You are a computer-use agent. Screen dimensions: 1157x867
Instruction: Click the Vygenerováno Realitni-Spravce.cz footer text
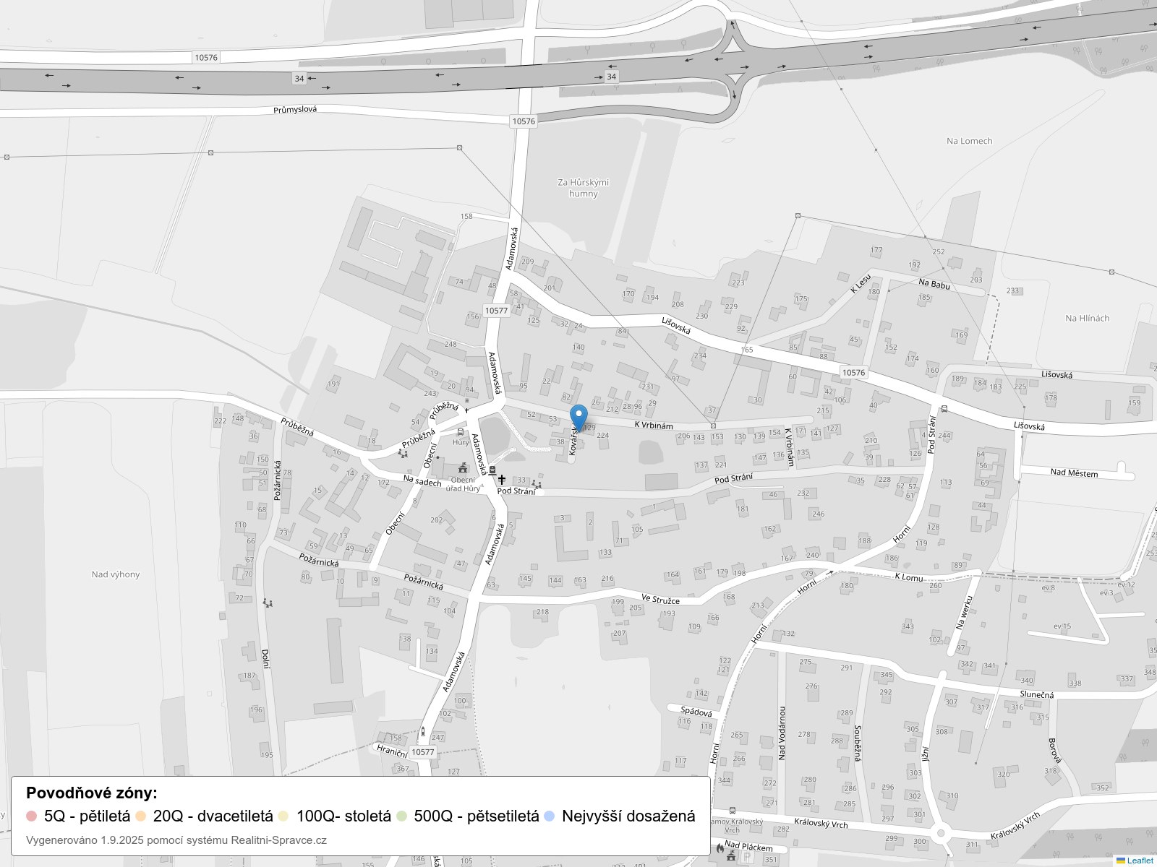(x=176, y=840)
